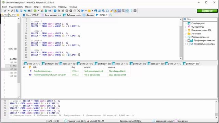The height and width of the screenshot is (123, 219).
Task: Open dropdown arrow beside connect icon
Action: (x=9, y=11)
